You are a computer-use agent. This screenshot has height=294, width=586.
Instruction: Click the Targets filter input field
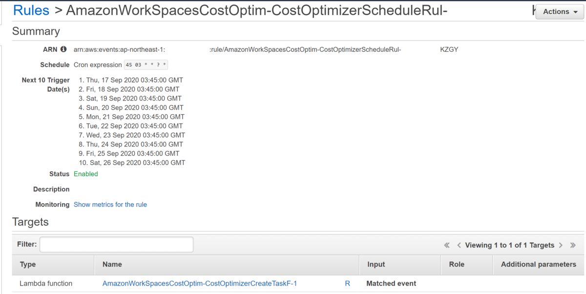(x=116, y=245)
